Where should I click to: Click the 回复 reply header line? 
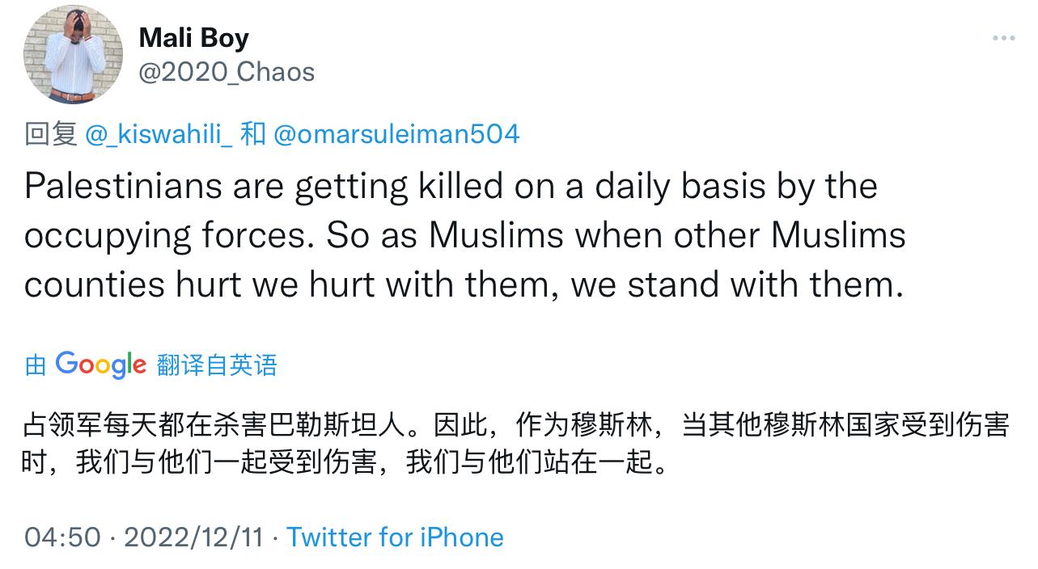click(47, 134)
